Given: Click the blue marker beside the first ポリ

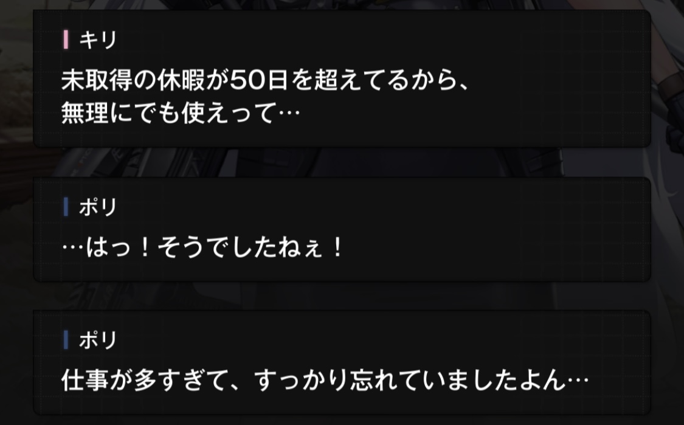Looking at the screenshot, I should pyautogui.click(x=66, y=207).
